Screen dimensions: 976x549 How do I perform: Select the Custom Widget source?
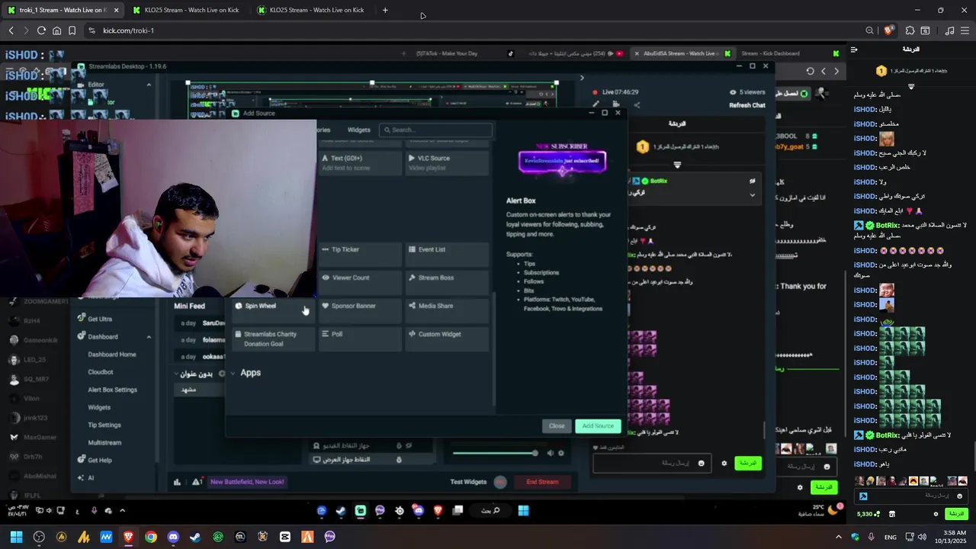tap(447, 339)
